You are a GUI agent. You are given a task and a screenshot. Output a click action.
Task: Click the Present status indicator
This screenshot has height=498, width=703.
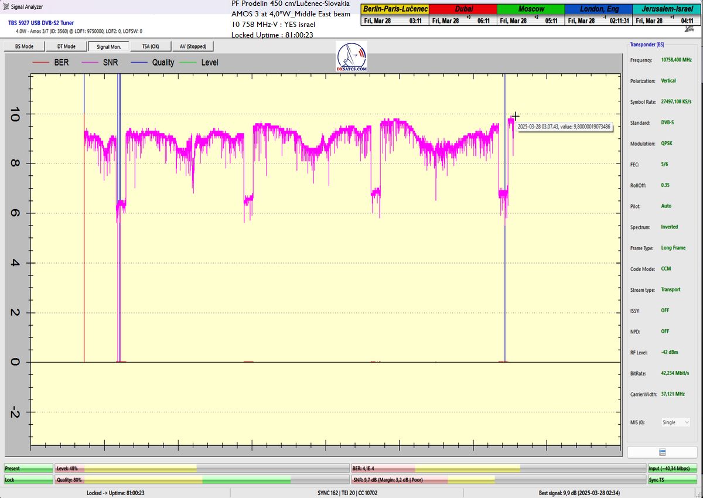28,469
